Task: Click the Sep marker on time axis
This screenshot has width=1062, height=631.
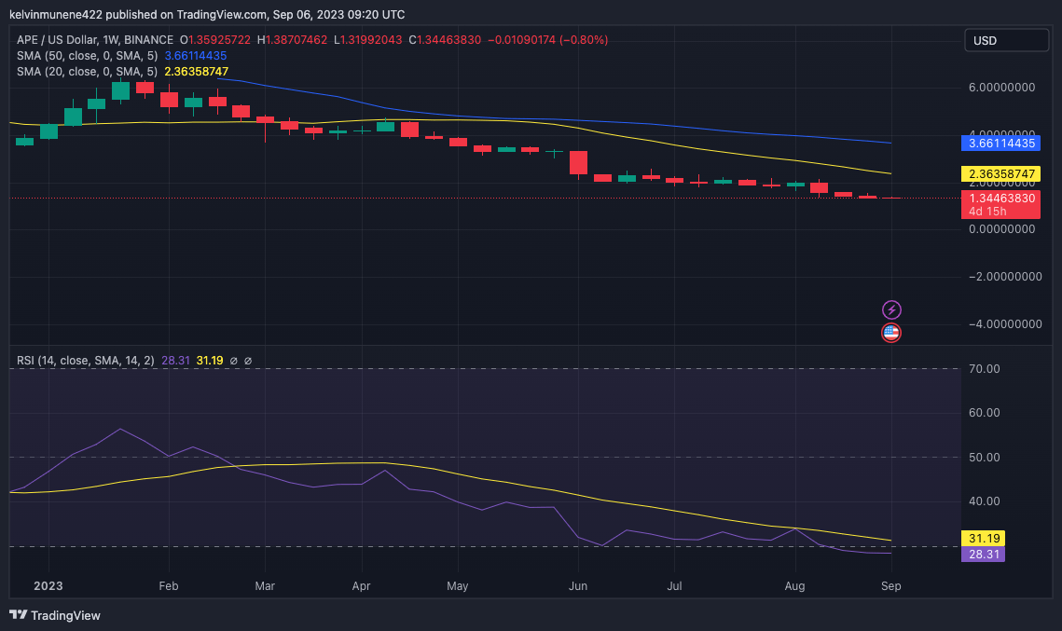Action: tap(890, 586)
